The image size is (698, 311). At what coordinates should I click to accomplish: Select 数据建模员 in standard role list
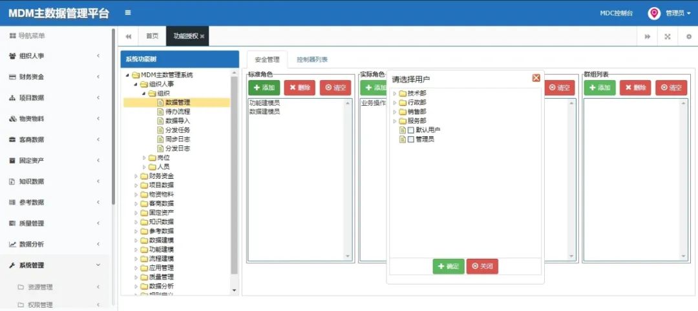click(264, 112)
